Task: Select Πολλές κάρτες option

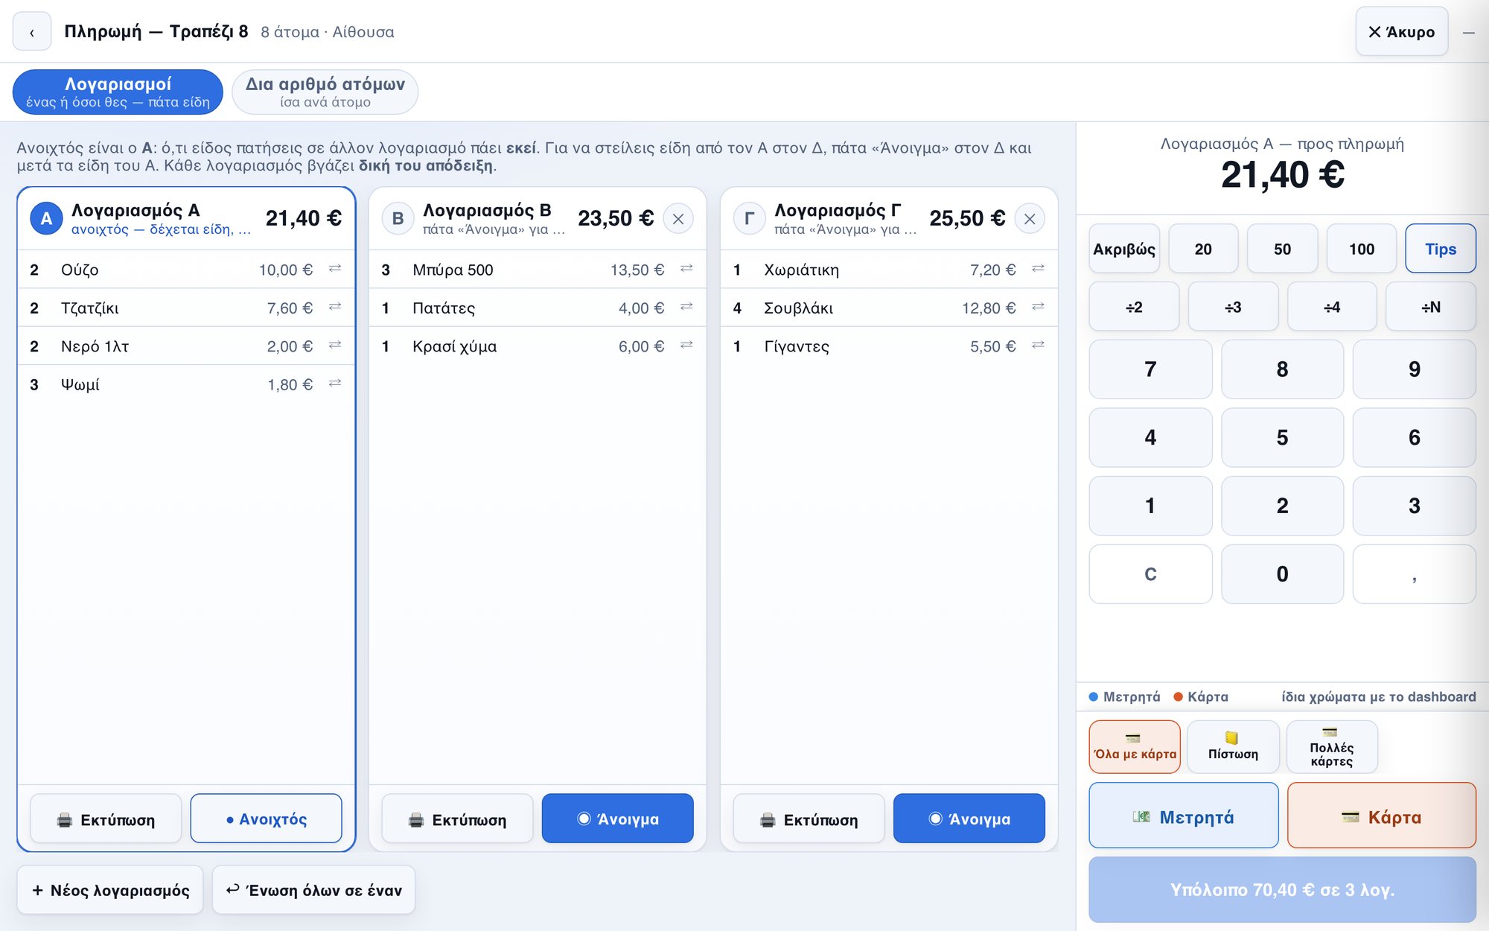Action: [x=1332, y=746]
